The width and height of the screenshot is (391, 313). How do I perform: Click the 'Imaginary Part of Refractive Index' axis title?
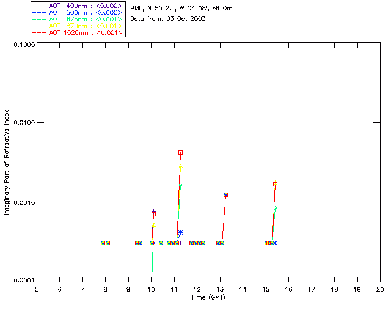7,162
